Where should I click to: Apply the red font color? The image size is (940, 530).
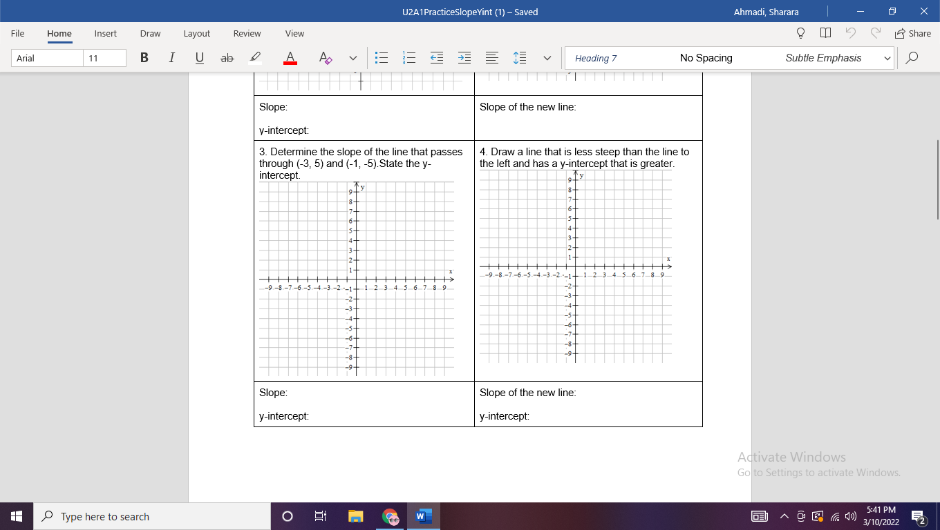click(x=290, y=58)
